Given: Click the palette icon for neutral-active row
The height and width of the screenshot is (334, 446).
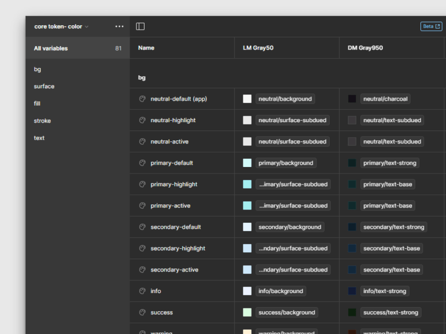Looking at the screenshot, I should (x=142, y=142).
